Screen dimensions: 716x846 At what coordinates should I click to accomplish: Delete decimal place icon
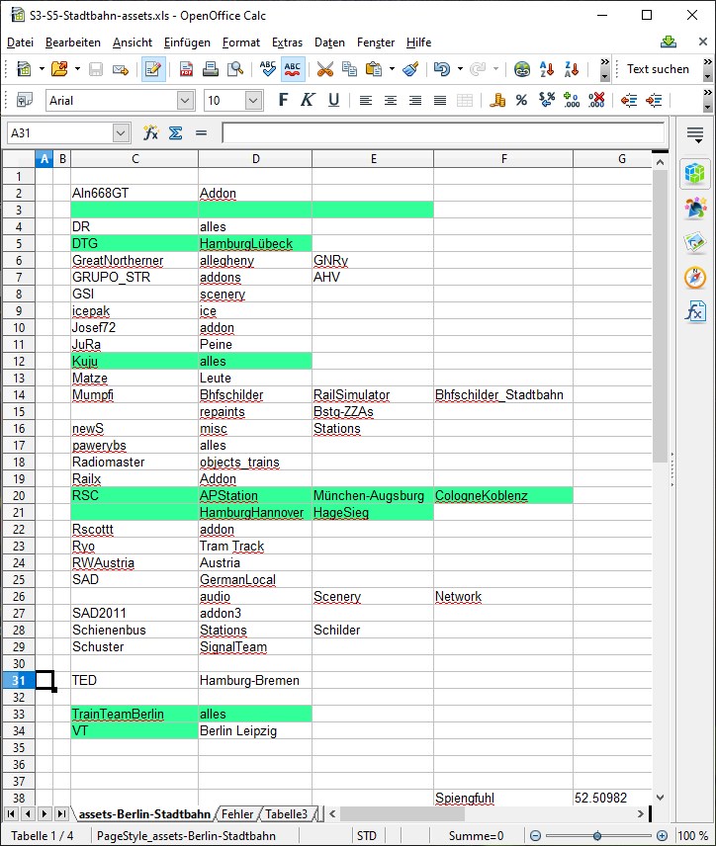pyautogui.click(x=596, y=101)
